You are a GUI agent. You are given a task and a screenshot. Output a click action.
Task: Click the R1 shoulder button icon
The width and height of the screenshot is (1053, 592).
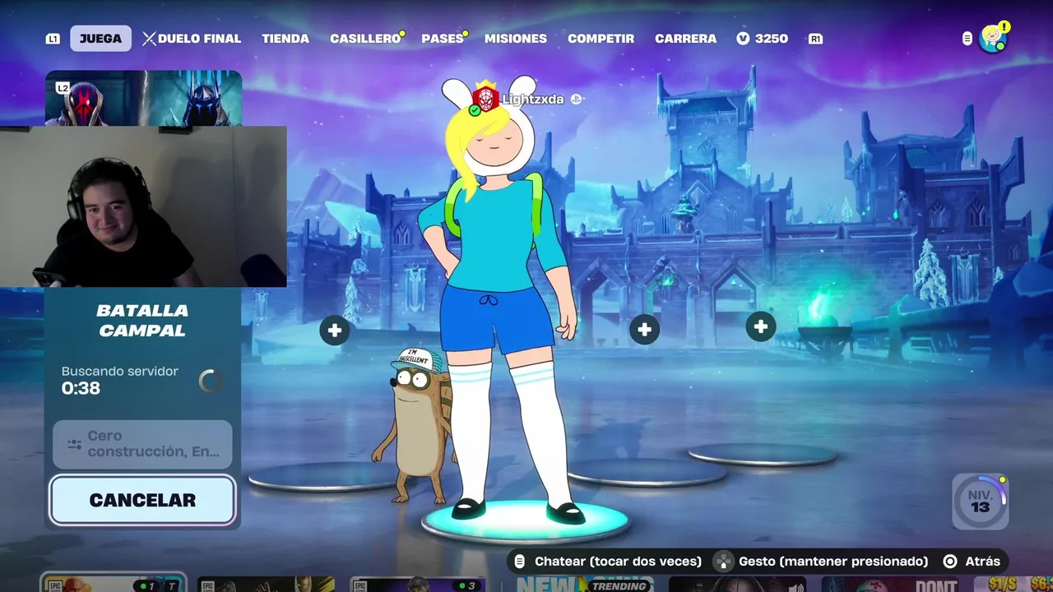815,39
